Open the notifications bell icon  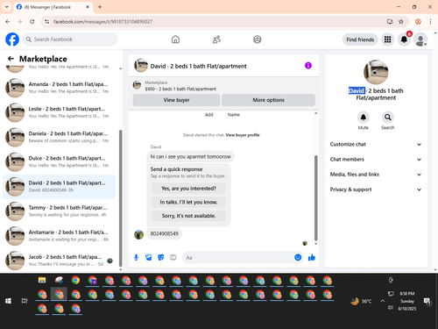tap(404, 39)
